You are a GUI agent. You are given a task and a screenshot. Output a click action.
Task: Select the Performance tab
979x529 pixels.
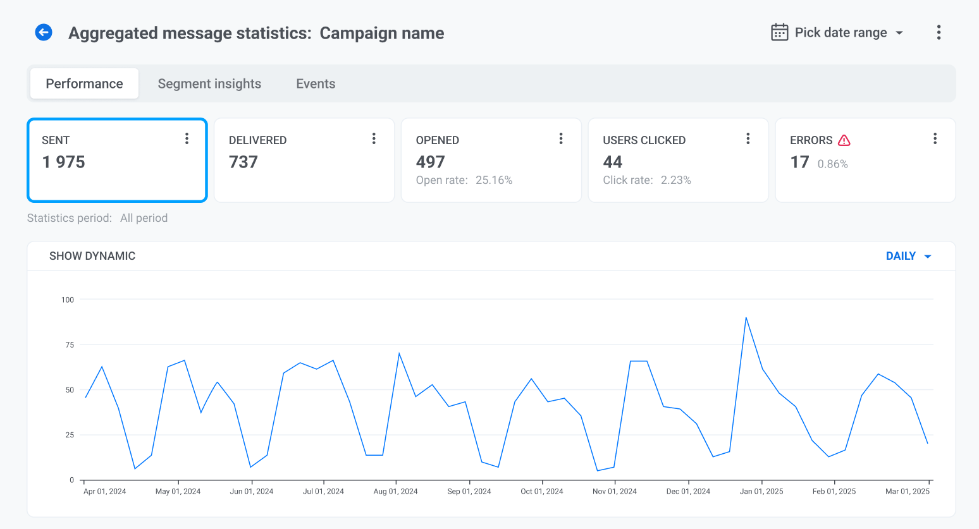click(x=85, y=83)
